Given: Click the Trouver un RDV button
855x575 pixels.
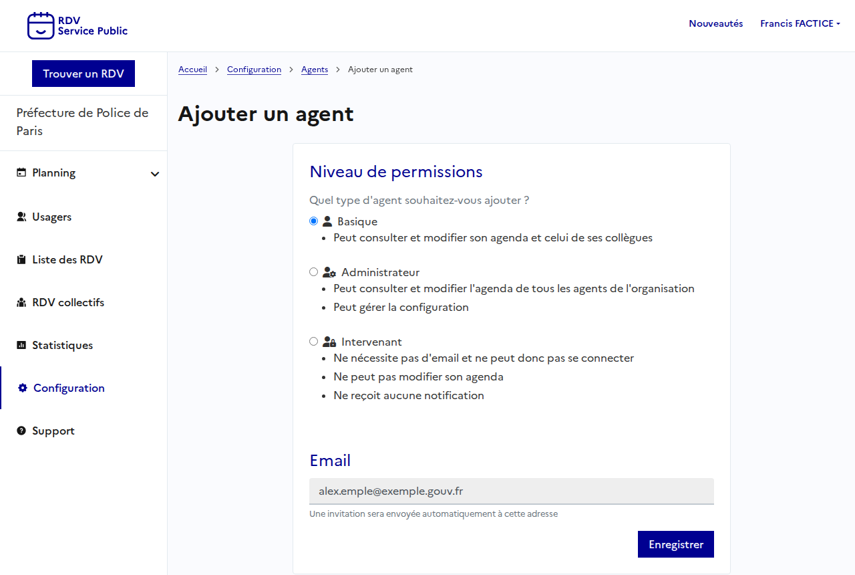Looking at the screenshot, I should [83, 74].
